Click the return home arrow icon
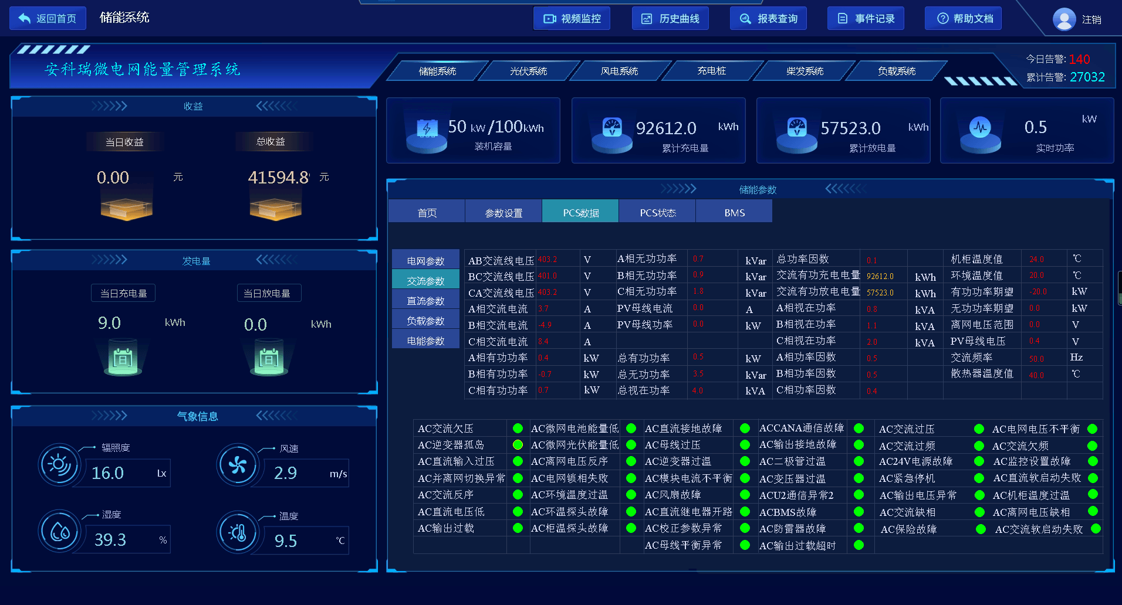 (24, 18)
